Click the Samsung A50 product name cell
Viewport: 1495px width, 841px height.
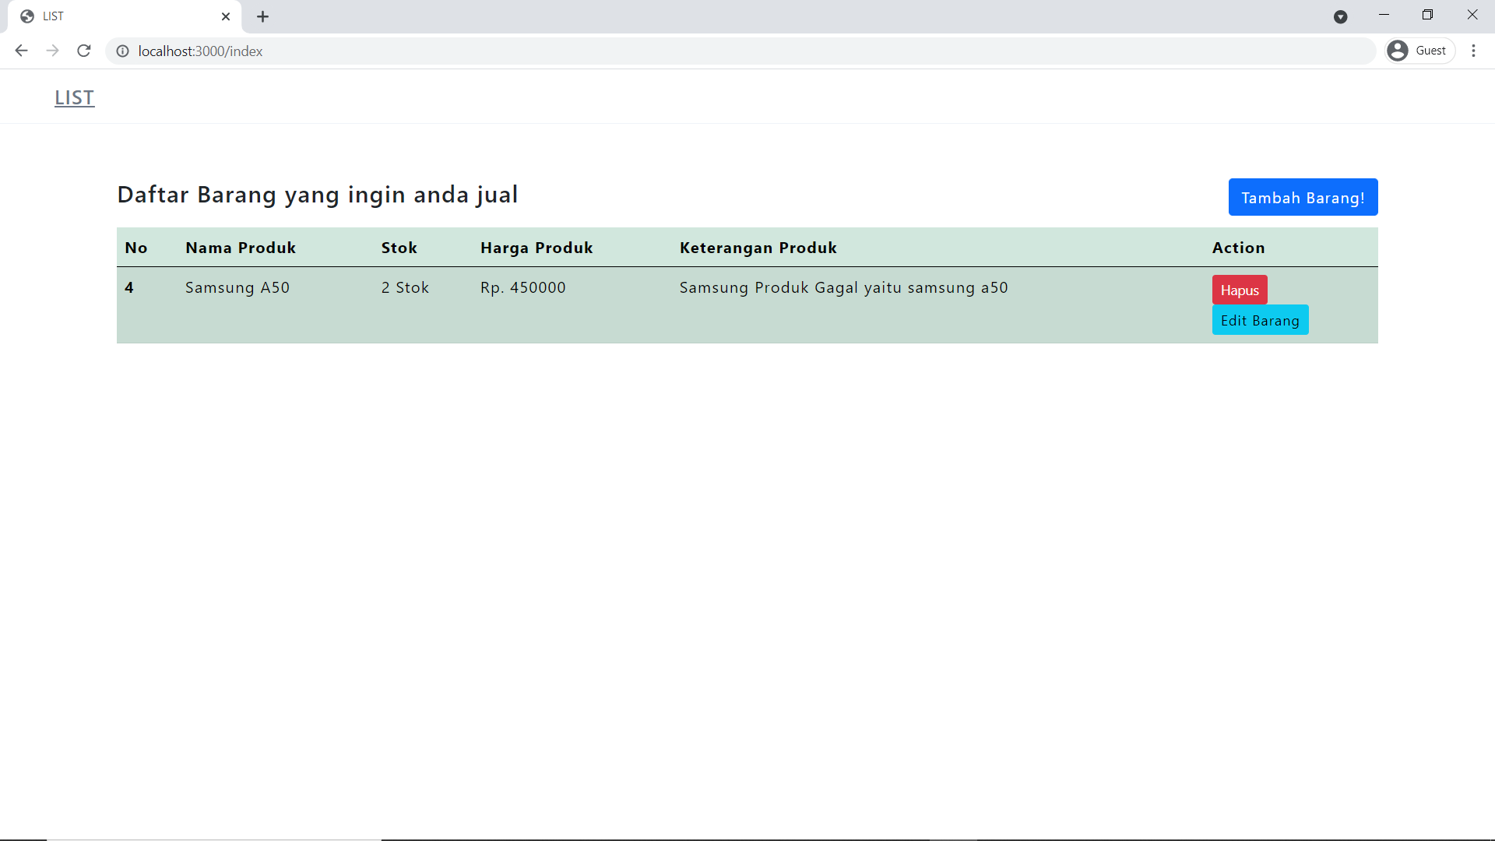(237, 287)
